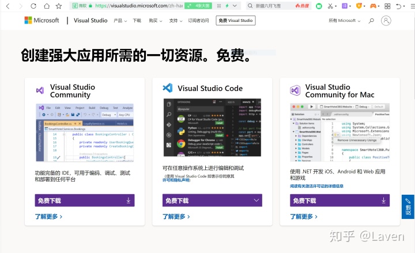
Task: Expand the 支持 navigation menu
Action: (176, 21)
